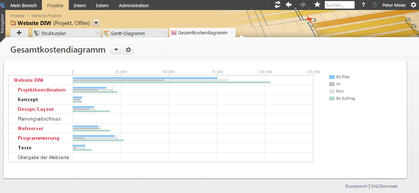Select the Texte row label
The width and height of the screenshot is (419, 193).
coord(25,148)
